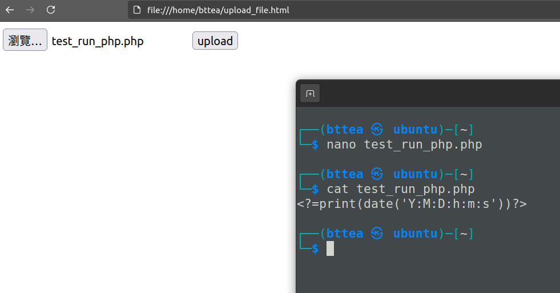
Task: Reload the page with the refresh icon
Action: coord(51,10)
